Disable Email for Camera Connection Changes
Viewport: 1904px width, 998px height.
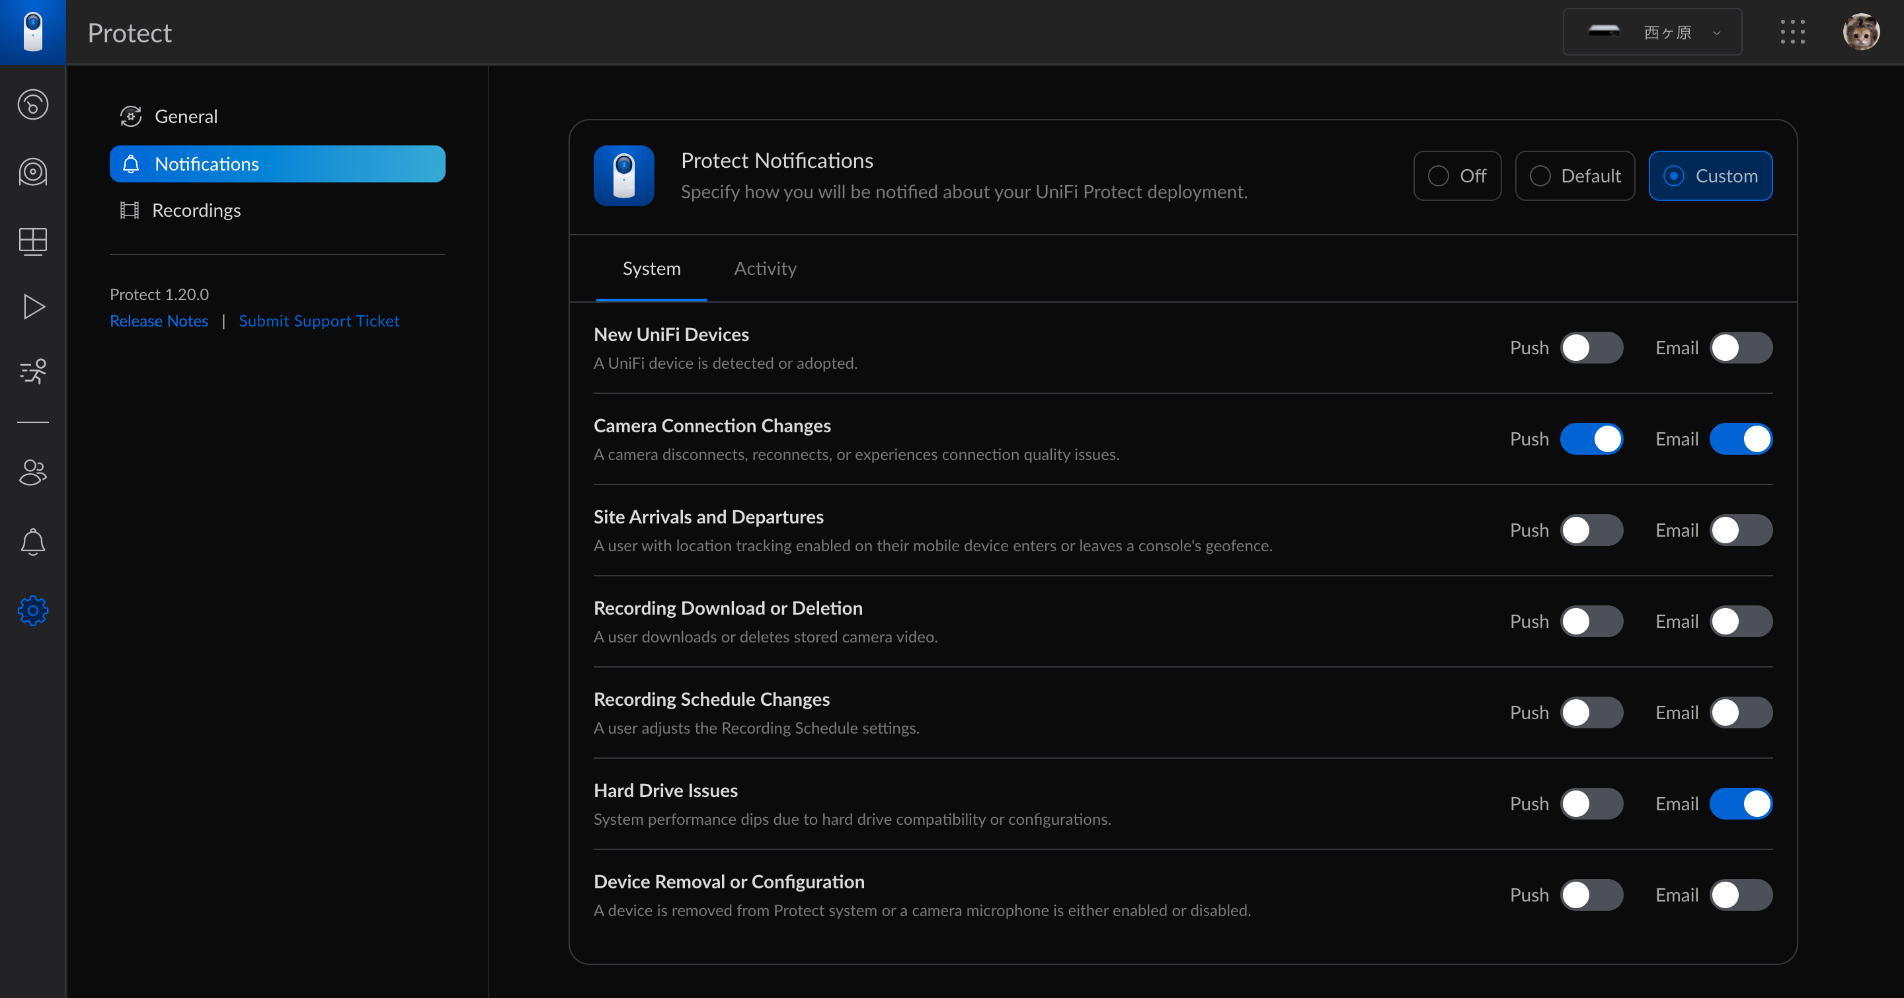pos(1741,439)
